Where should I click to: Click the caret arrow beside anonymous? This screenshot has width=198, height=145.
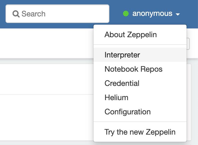pyautogui.click(x=178, y=14)
